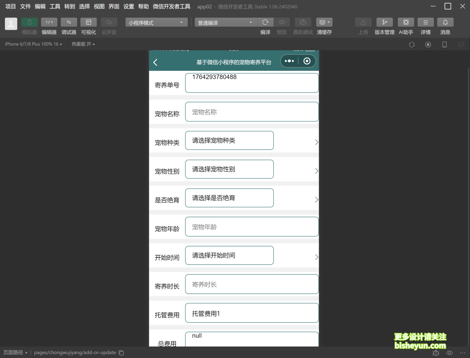Open the visualization panel icon
The image size is (470, 358).
coord(89,22)
